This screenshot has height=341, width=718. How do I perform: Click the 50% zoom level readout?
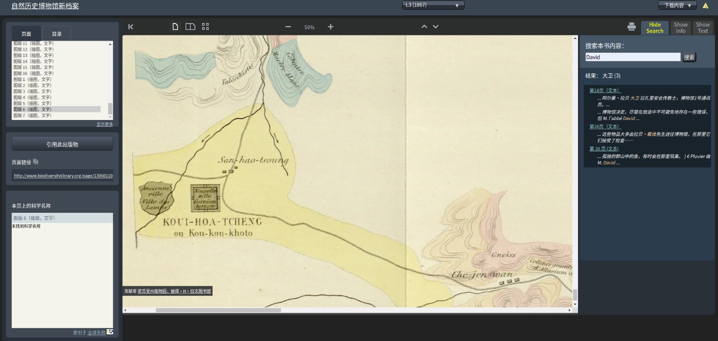(x=309, y=27)
